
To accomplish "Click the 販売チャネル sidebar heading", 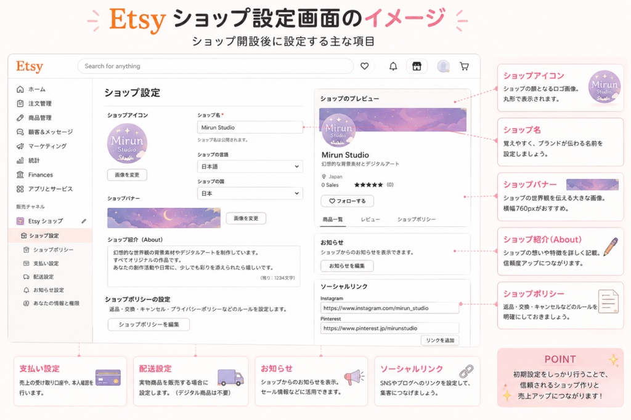I will click(x=31, y=207).
